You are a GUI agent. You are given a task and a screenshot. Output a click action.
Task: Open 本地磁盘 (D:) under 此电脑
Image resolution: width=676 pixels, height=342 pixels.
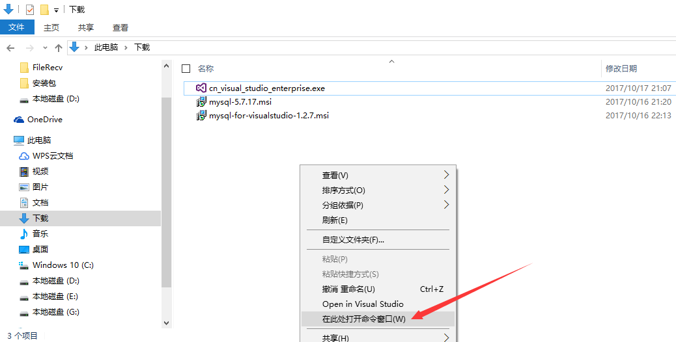click(x=55, y=280)
